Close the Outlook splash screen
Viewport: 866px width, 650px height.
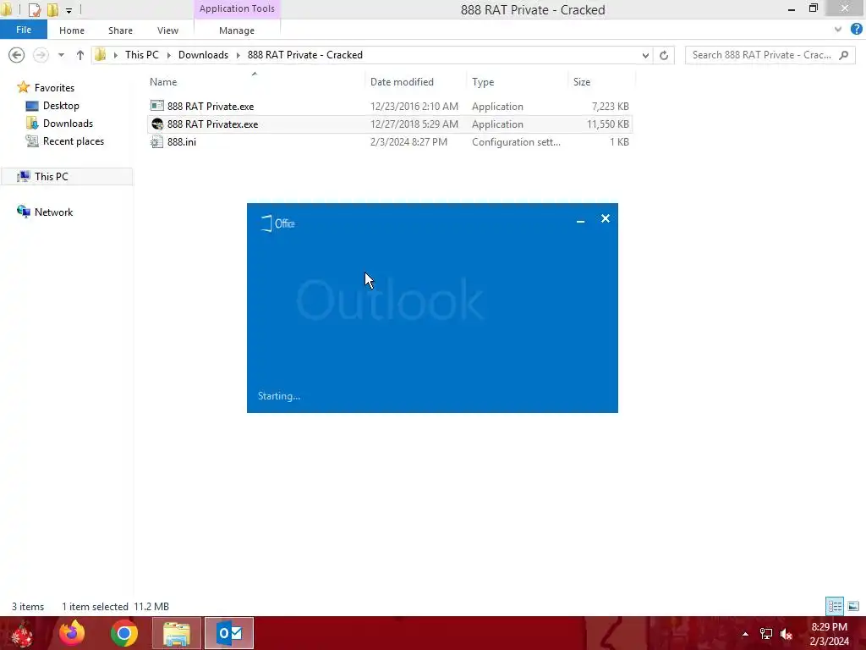click(x=606, y=219)
